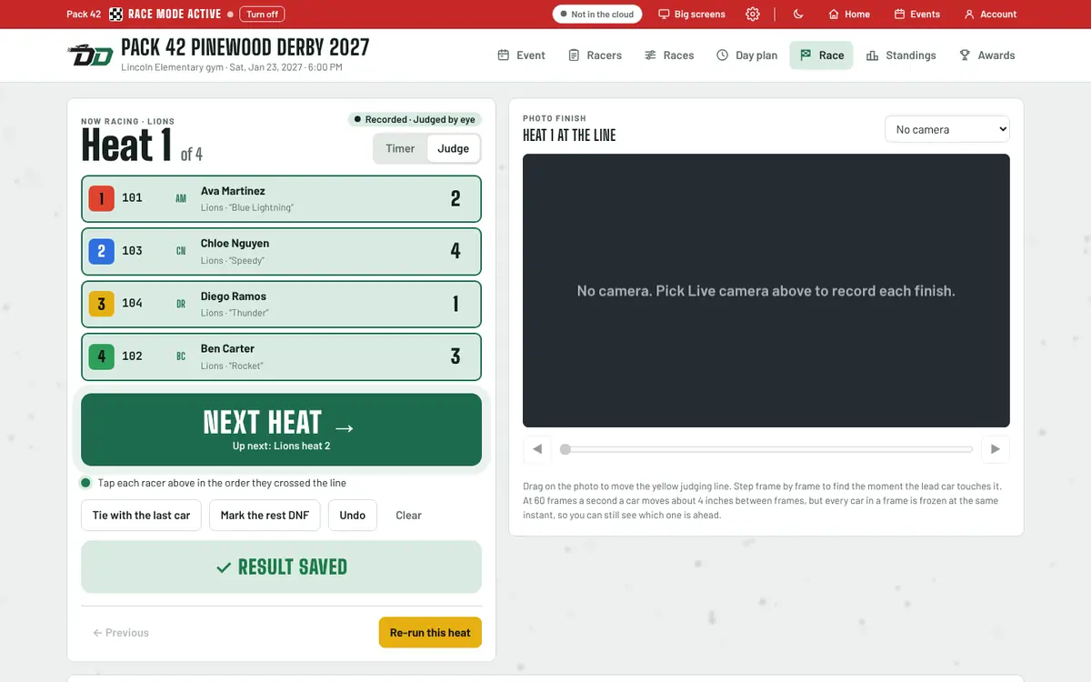Step forward one frame in photo finish

[996, 449]
